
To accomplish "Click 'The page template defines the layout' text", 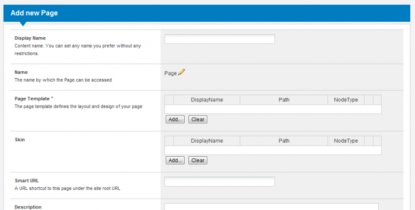I will pyautogui.click(x=78, y=107).
